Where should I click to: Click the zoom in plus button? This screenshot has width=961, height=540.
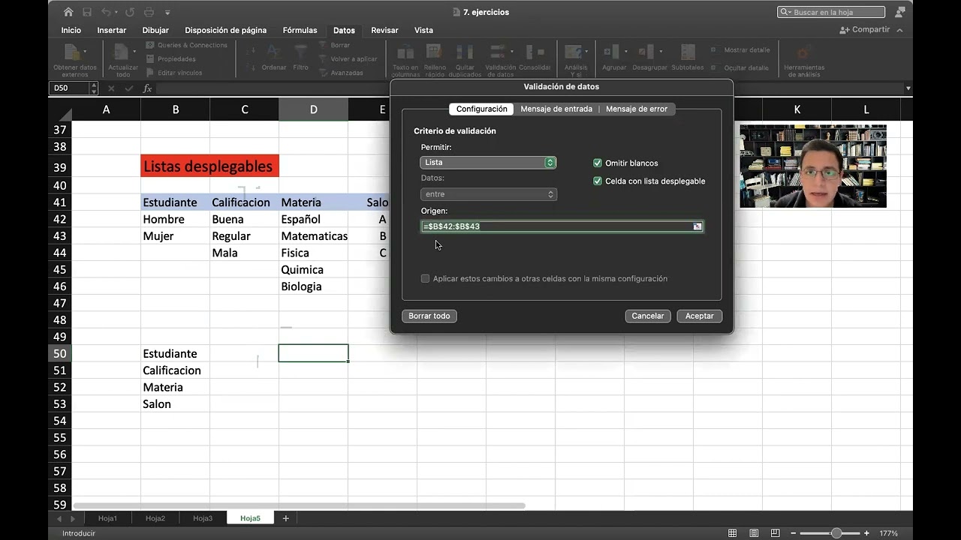pos(866,533)
